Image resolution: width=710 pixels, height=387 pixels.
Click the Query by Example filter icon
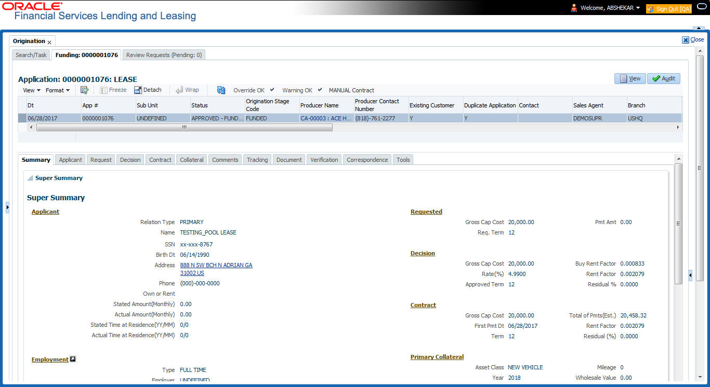[x=84, y=90]
